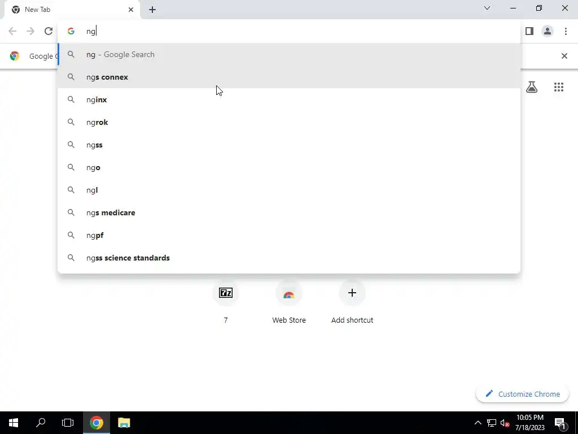Viewport: 578px width, 434px height.
Task: Select the 'ngl' suggestion
Action: coord(289,190)
